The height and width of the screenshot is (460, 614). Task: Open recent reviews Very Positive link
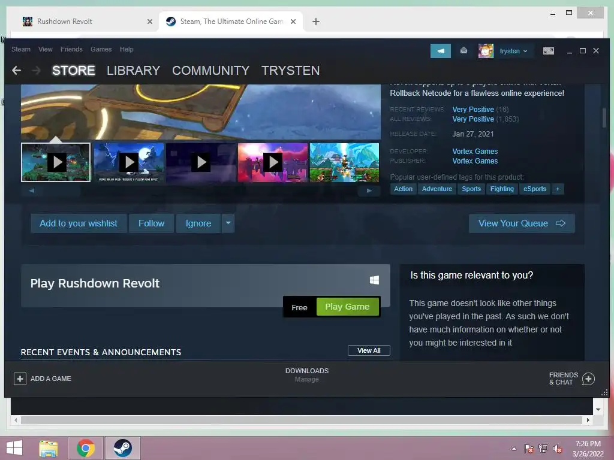(x=473, y=110)
